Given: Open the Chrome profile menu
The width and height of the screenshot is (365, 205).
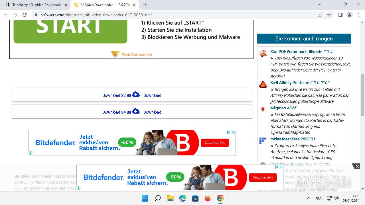Looking at the screenshot, I should pyautogui.click(x=349, y=15).
